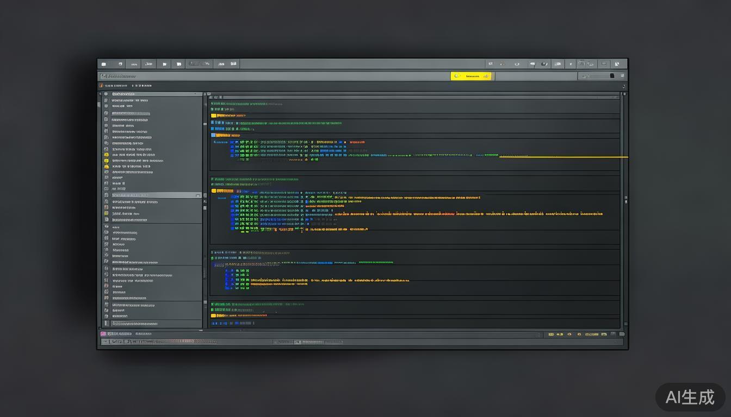Click the circle icon in the top-right toolbar
731x417 pixels.
click(517, 64)
